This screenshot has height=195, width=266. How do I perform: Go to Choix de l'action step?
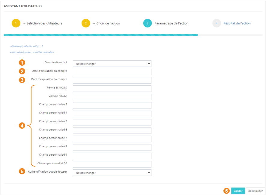(x=108, y=23)
